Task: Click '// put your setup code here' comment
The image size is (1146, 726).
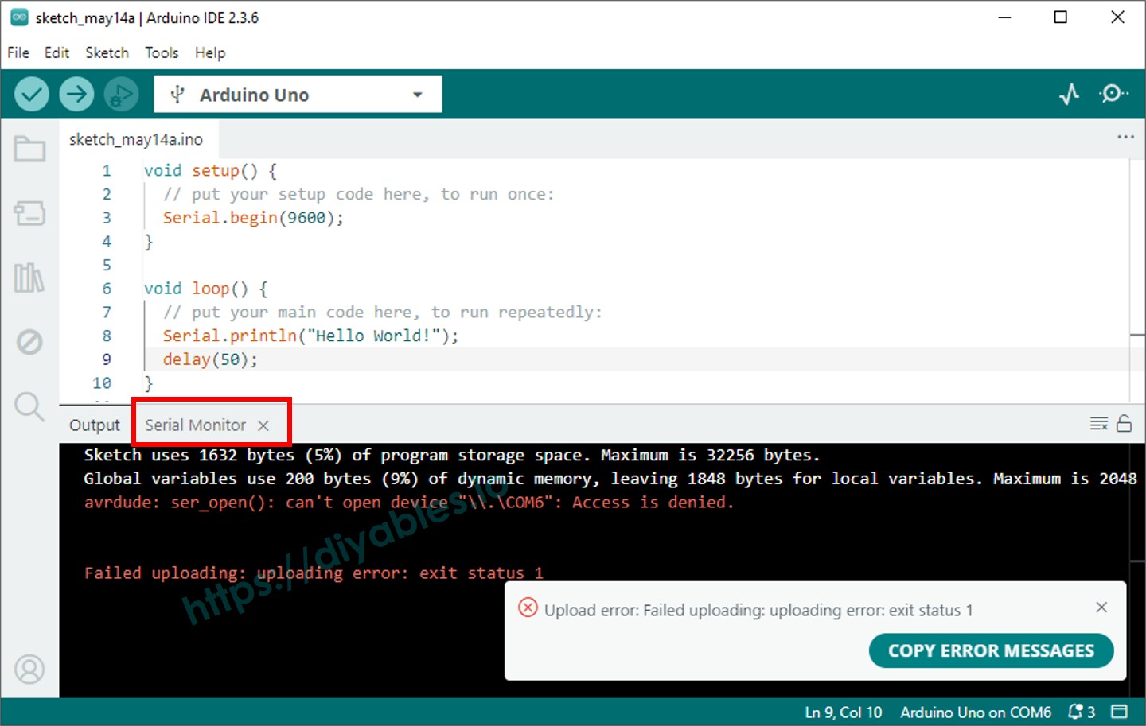Action: point(358,195)
